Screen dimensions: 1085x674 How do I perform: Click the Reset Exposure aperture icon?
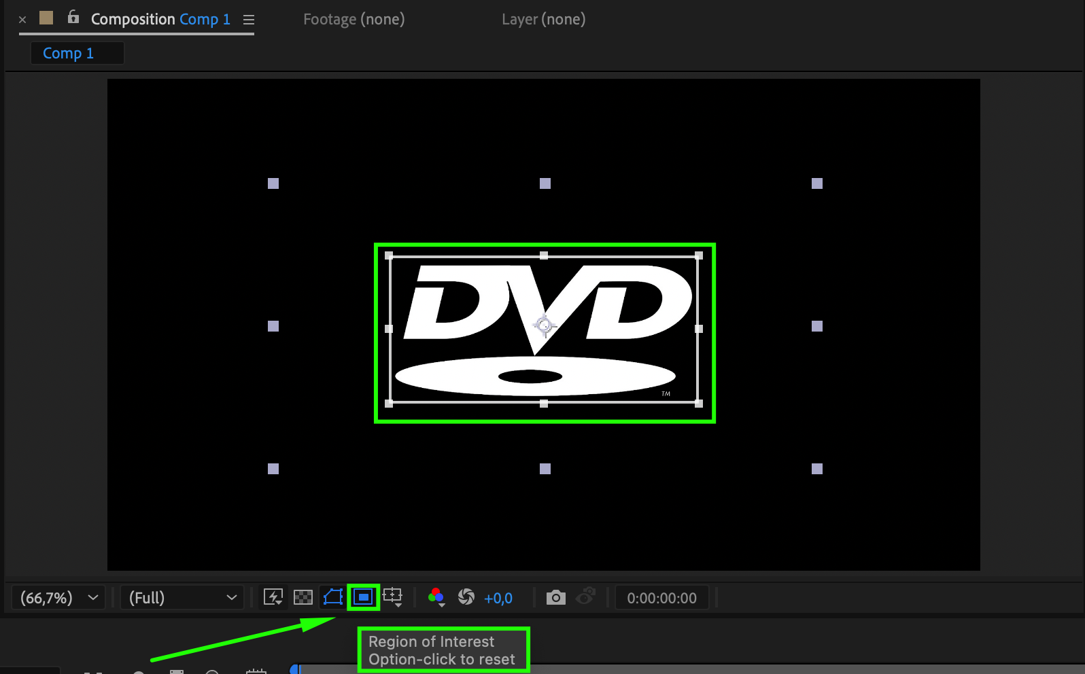pos(466,597)
